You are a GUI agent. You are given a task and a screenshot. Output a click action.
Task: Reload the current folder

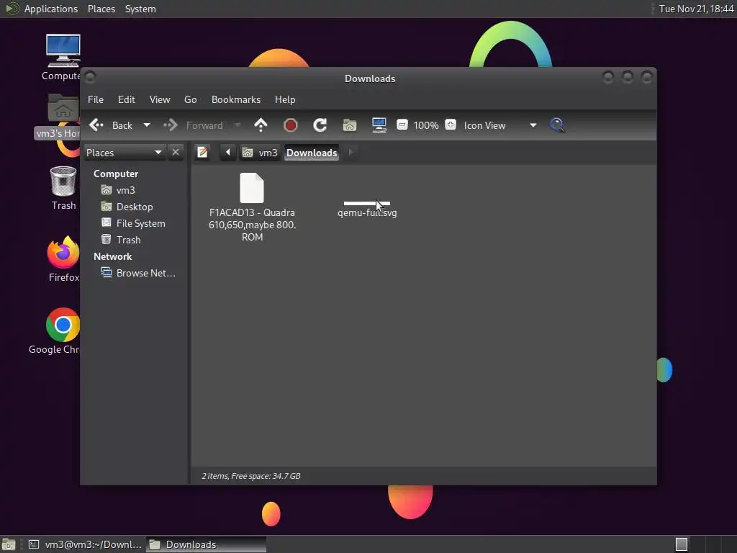point(320,125)
